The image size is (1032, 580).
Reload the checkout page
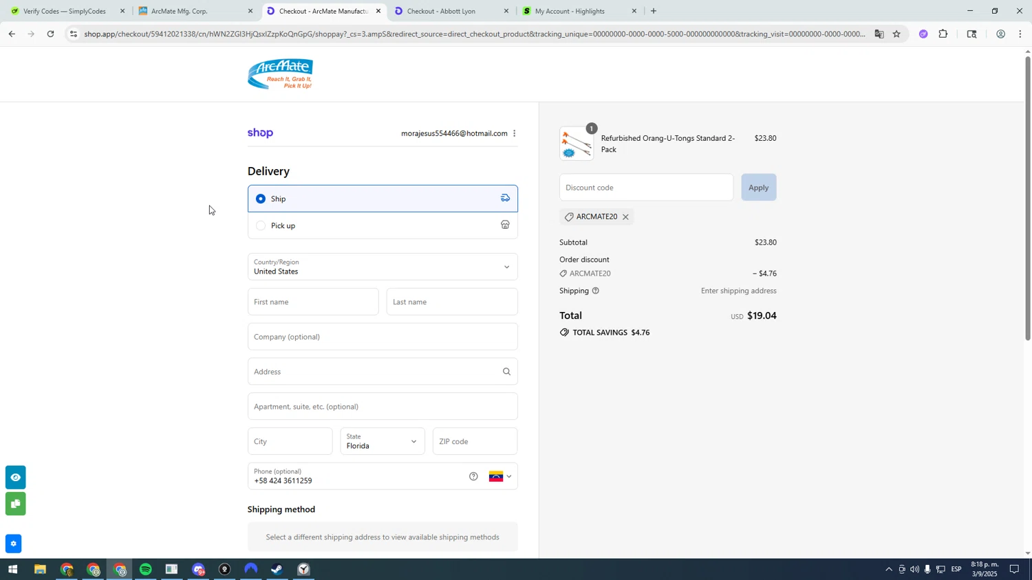point(50,34)
